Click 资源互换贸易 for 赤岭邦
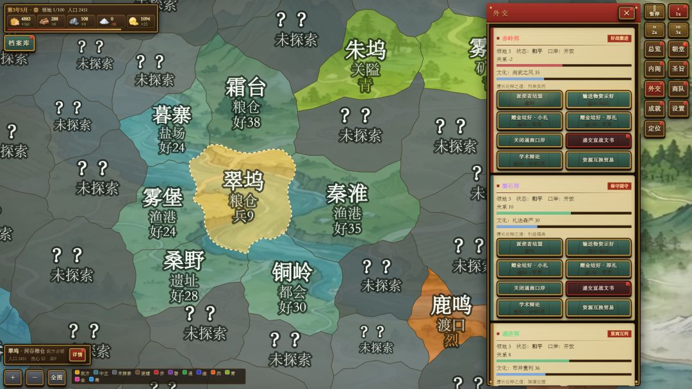692x389 pixels. (598, 160)
